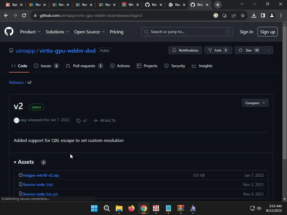Open the Issues tab
The height and width of the screenshot is (215, 287).
[46, 66]
